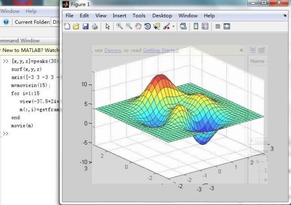Click the m=moviein(15); command line

(x=30, y=85)
